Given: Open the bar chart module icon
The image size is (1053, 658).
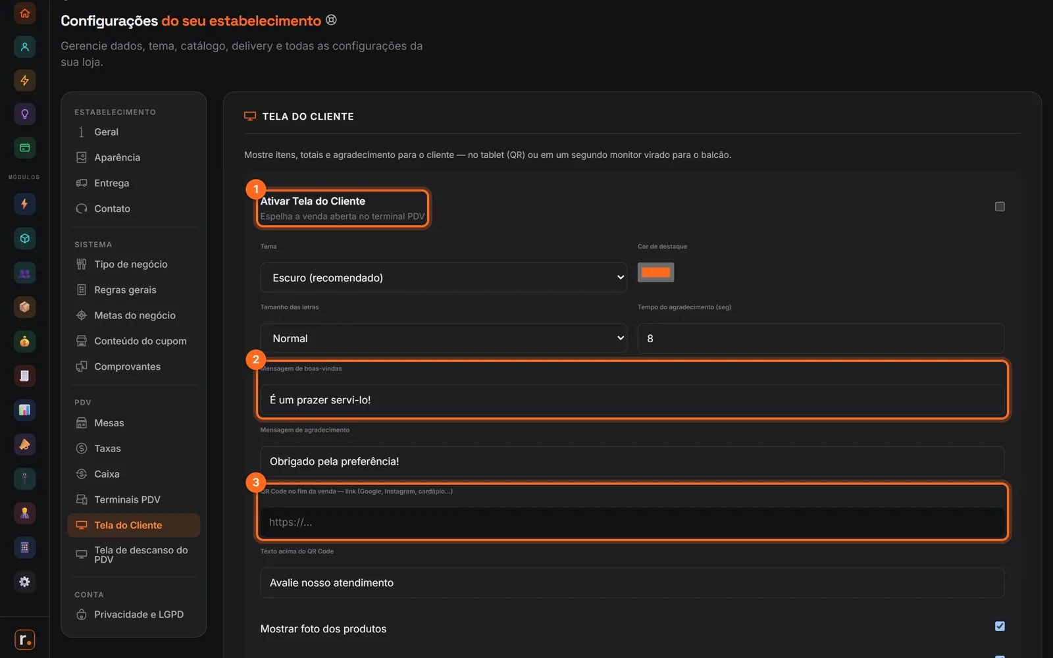Looking at the screenshot, I should [x=24, y=410].
